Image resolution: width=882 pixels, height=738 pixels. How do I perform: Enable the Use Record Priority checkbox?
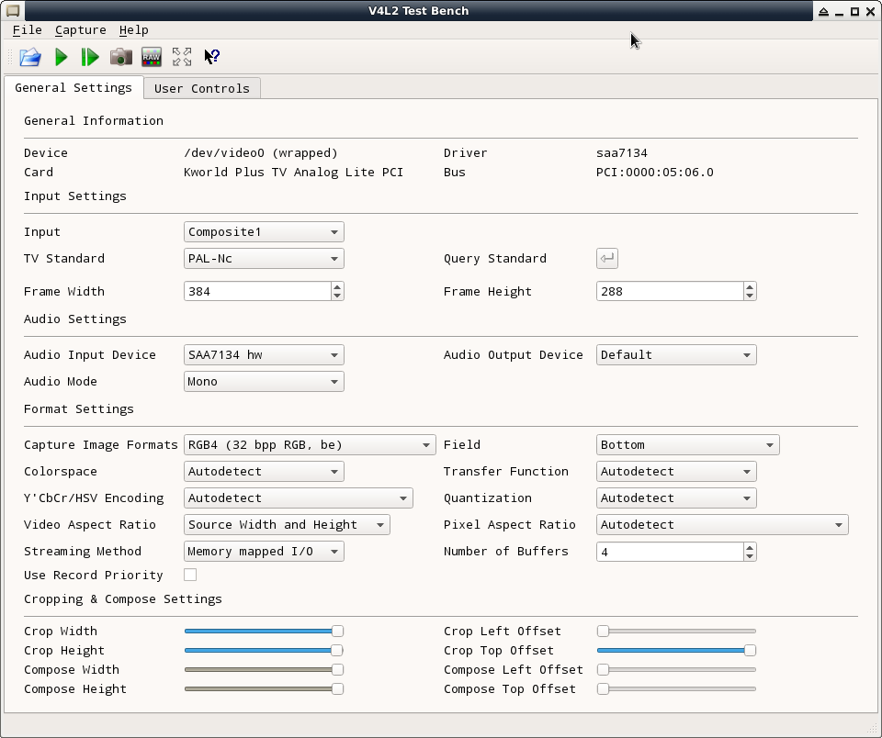click(x=190, y=575)
